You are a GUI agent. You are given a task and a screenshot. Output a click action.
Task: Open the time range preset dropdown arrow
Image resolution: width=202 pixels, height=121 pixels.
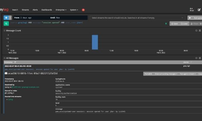10,17
